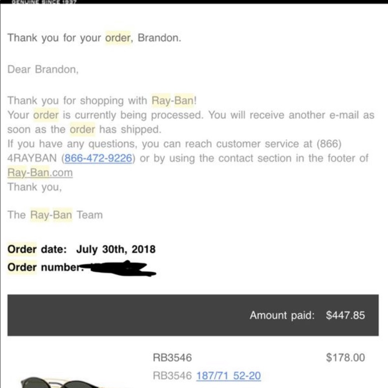Image resolution: width=388 pixels, height=388 pixels.
Task: Click the "Amount paid:" label in dark banner
Action: (x=282, y=315)
